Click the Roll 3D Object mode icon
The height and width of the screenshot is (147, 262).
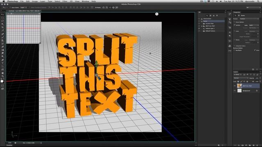107,7
